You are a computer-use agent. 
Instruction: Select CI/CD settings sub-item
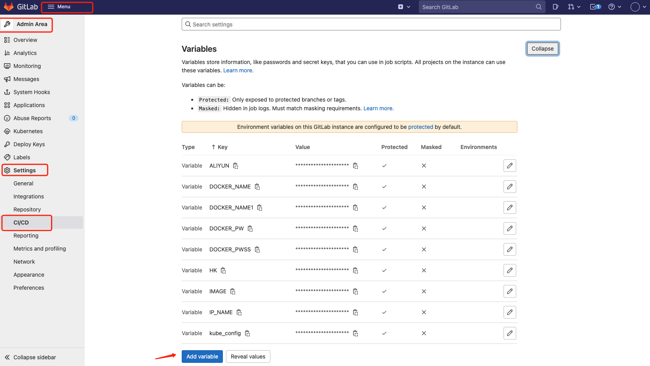(21, 223)
